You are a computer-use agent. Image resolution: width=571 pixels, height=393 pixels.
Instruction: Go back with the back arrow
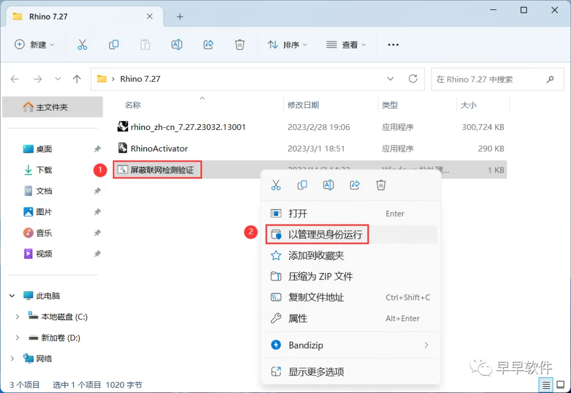click(15, 79)
